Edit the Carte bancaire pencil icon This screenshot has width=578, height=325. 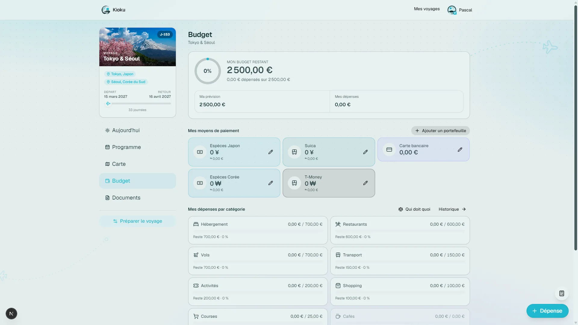click(460, 150)
